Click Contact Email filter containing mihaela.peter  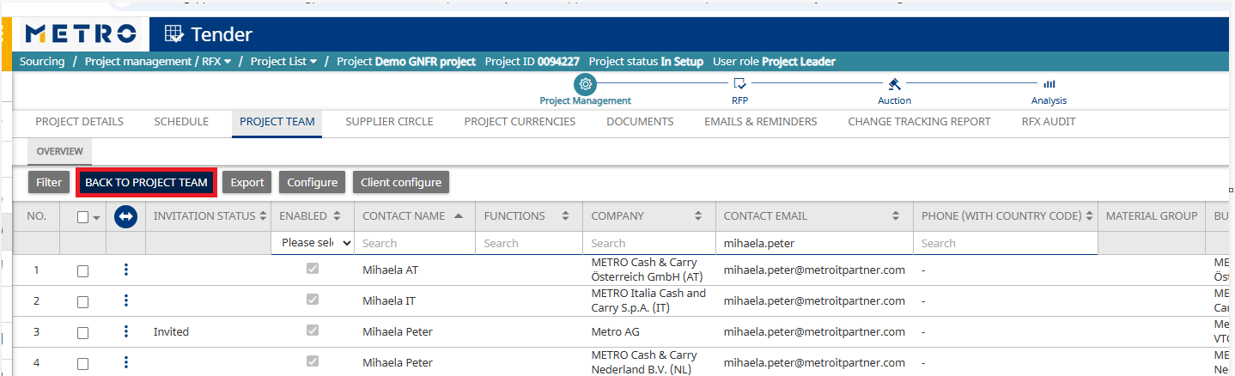(814, 243)
